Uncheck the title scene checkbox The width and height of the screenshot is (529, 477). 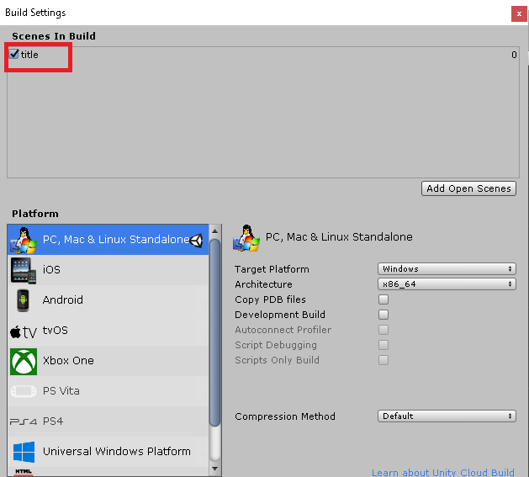point(13,54)
